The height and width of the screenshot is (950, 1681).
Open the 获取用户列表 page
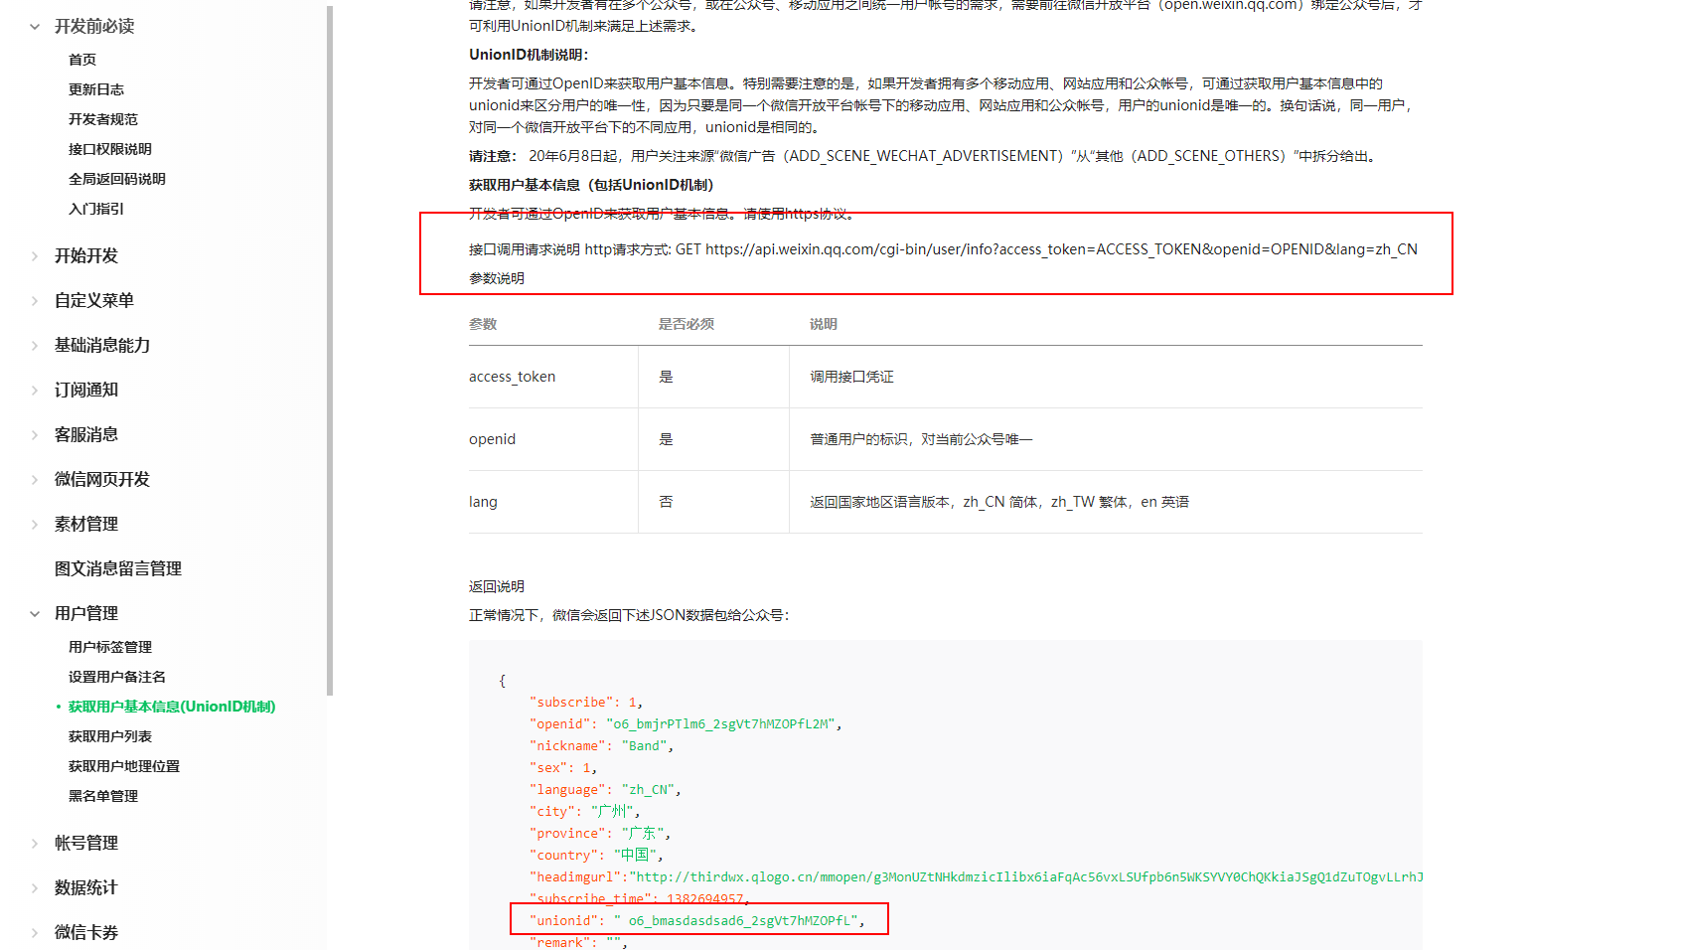pos(109,736)
